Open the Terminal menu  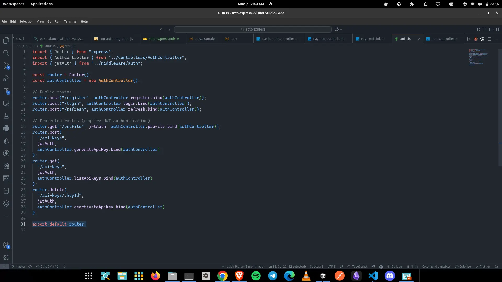[x=71, y=21]
